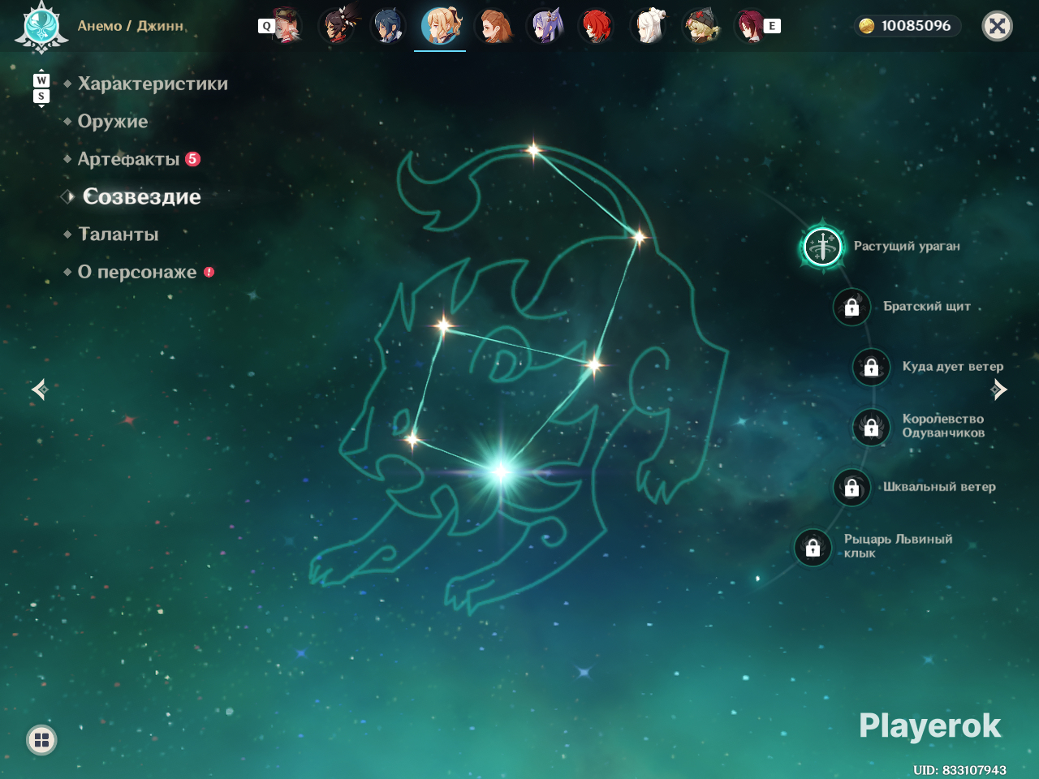This screenshot has width=1039, height=779.
Task: Click the red 5 badge beside Артефакты
Action: coord(192,159)
